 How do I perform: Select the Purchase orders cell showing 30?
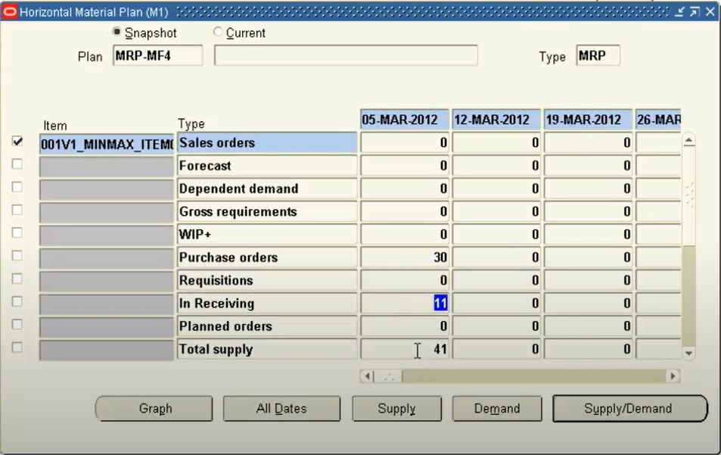(404, 257)
